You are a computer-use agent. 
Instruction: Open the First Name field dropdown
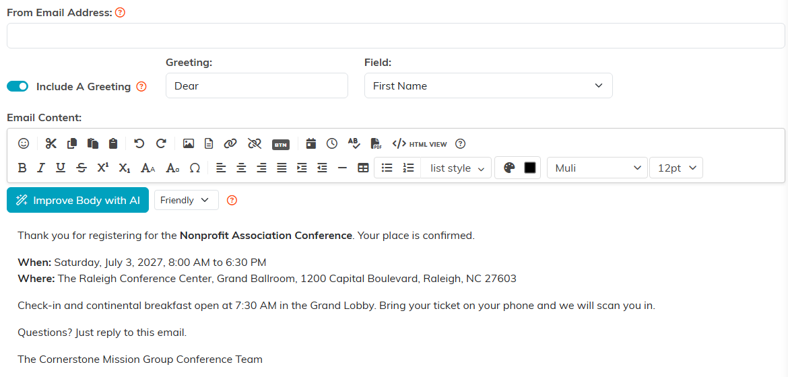(488, 85)
